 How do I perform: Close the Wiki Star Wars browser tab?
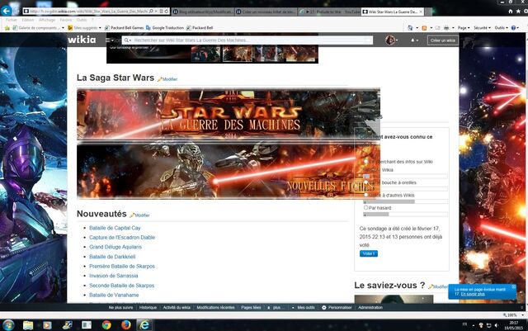click(x=421, y=12)
